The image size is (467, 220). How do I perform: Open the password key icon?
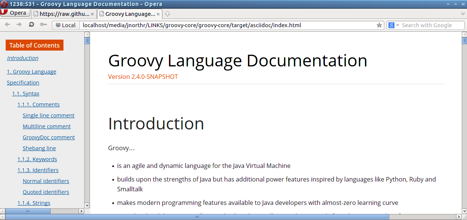[x=43, y=25]
